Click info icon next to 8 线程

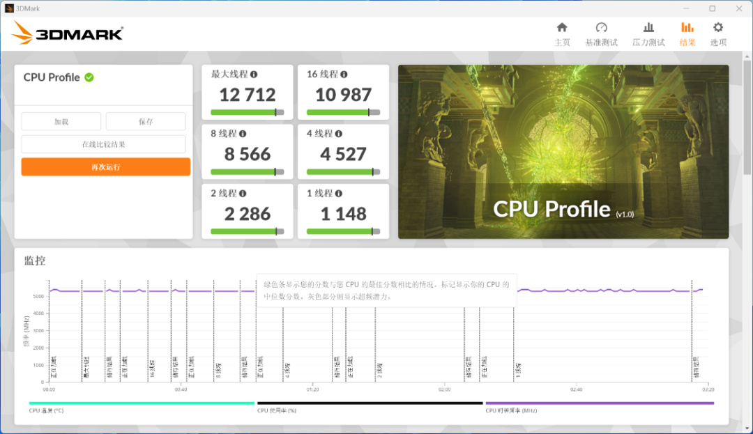(243, 134)
